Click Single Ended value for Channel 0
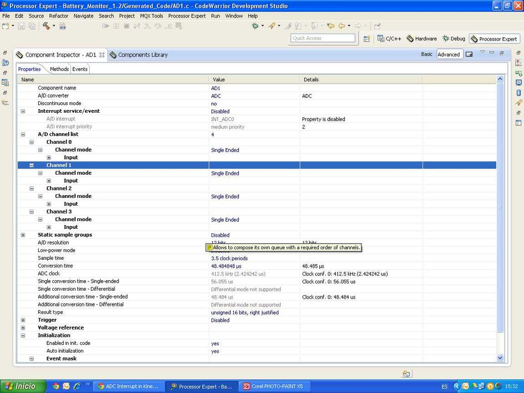This screenshot has height=393, width=524. point(225,150)
